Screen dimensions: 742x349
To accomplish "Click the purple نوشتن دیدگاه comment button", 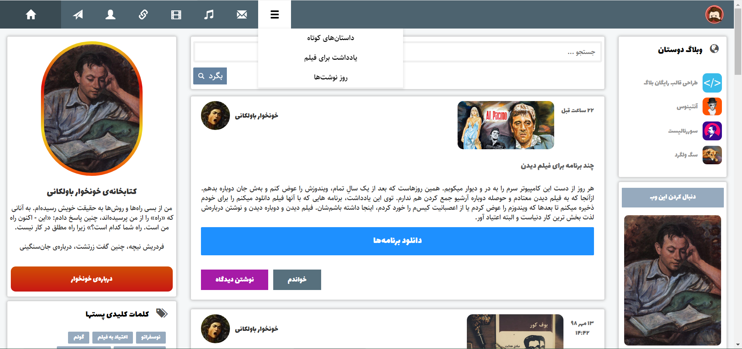I will [235, 280].
